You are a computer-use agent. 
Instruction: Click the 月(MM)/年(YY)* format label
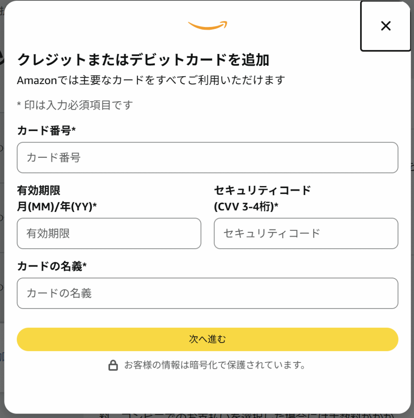57,206
